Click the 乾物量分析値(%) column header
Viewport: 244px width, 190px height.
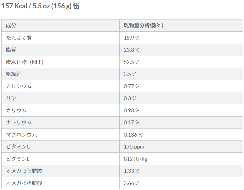tap(143, 26)
